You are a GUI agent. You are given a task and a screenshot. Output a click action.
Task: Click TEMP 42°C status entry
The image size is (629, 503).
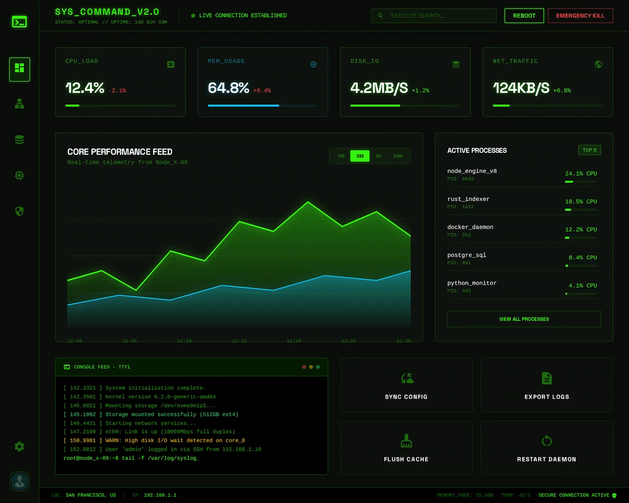(x=516, y=495)
